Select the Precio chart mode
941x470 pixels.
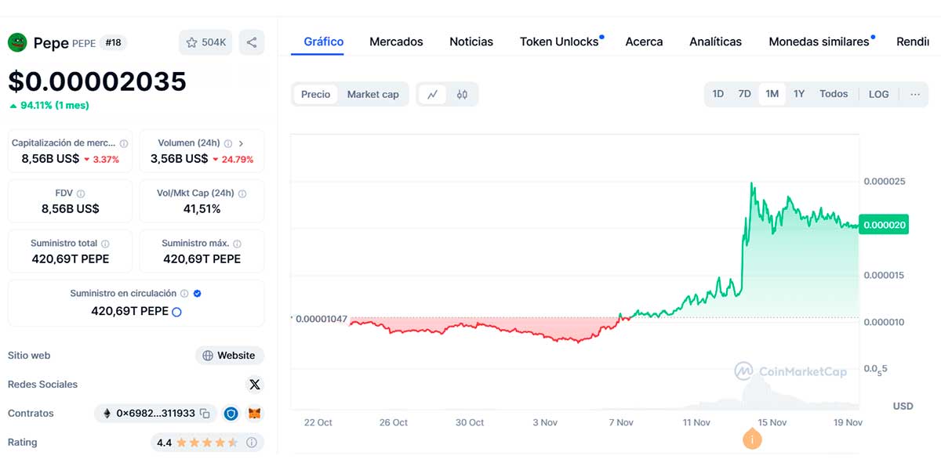coord(316,94)
